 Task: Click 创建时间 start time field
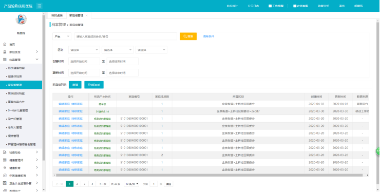click(x=84, y=62)
